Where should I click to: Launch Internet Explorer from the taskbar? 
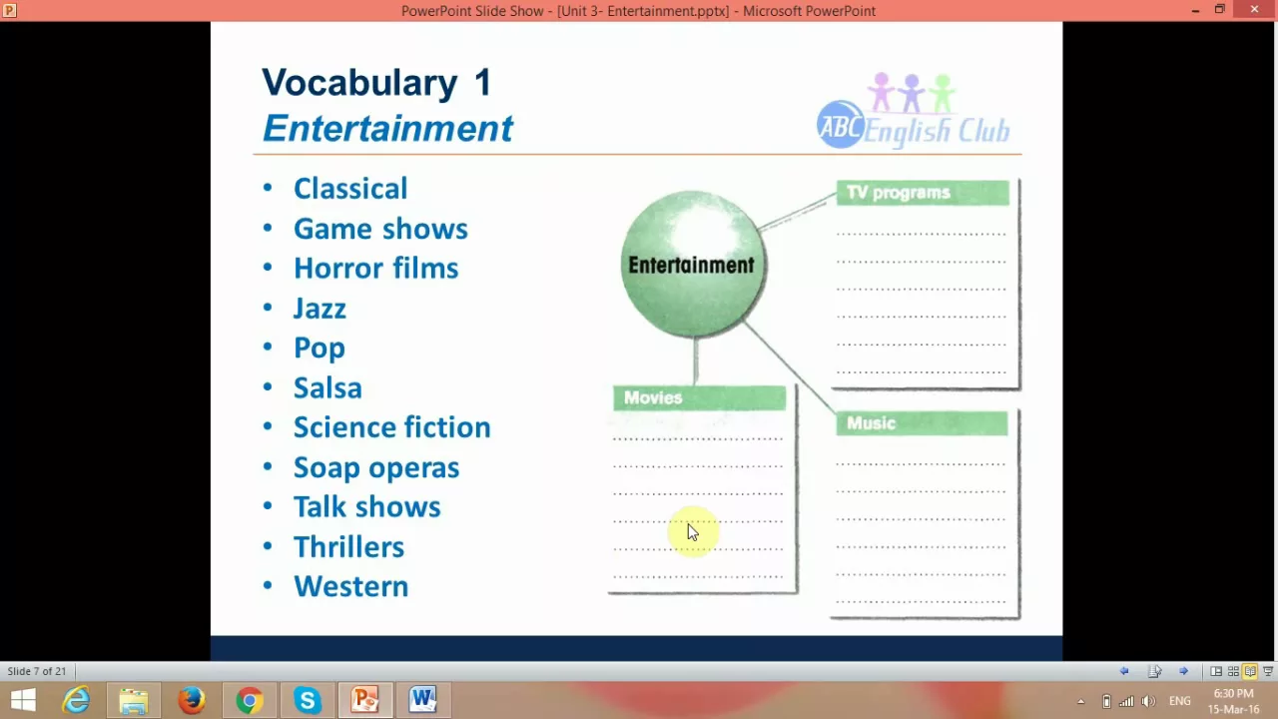76,700
